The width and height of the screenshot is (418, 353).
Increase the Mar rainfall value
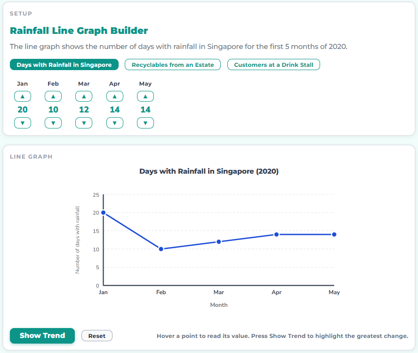coord(84,96)
